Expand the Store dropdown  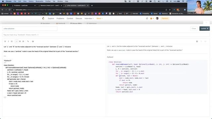click(99, 19)
